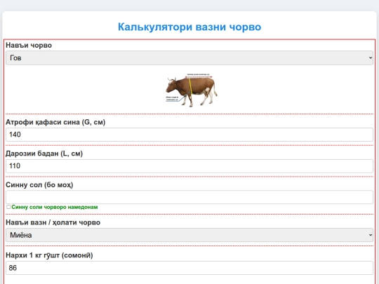Click the Навъи чорво label
The height and width of the screenshot is (284, 379).
tap(29, 45)
